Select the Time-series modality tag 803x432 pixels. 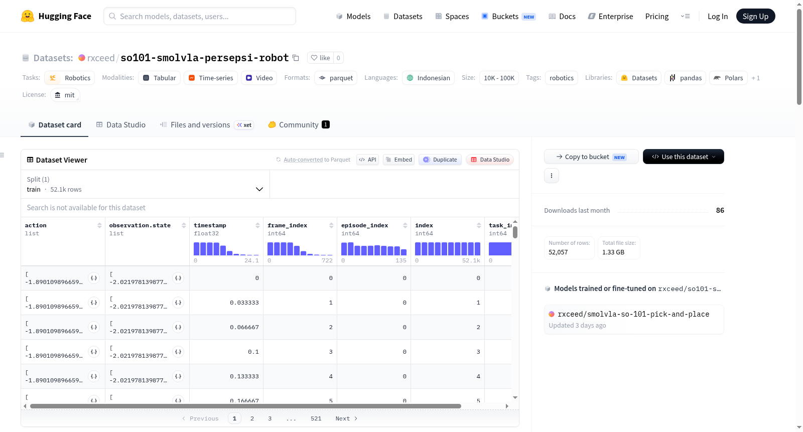coord(211,78)
